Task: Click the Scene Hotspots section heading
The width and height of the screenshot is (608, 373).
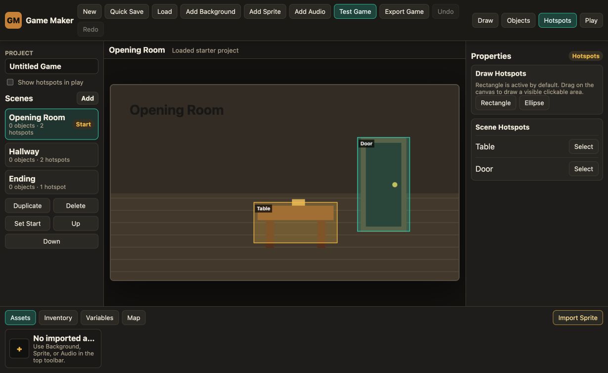Action: click(502, 127)
